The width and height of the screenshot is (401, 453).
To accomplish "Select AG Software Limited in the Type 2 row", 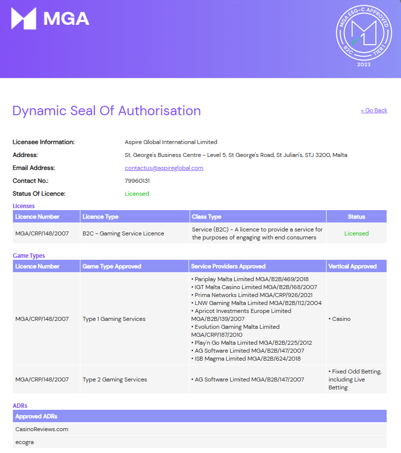I will pyautogui.click(x=248, y=379).
